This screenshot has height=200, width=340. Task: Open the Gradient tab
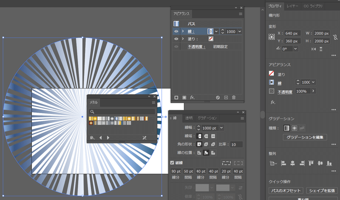(207, 118)
